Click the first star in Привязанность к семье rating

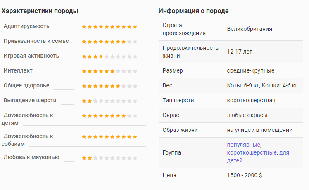84,42
